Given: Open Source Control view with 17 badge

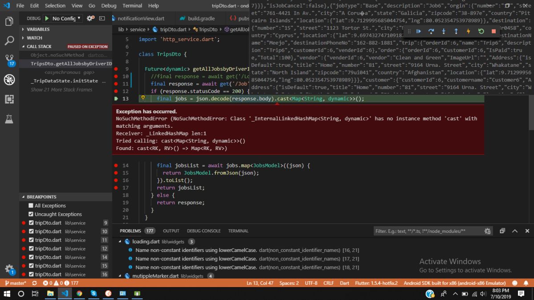Looking at the screenshot, I should click(x=9, y=60).
